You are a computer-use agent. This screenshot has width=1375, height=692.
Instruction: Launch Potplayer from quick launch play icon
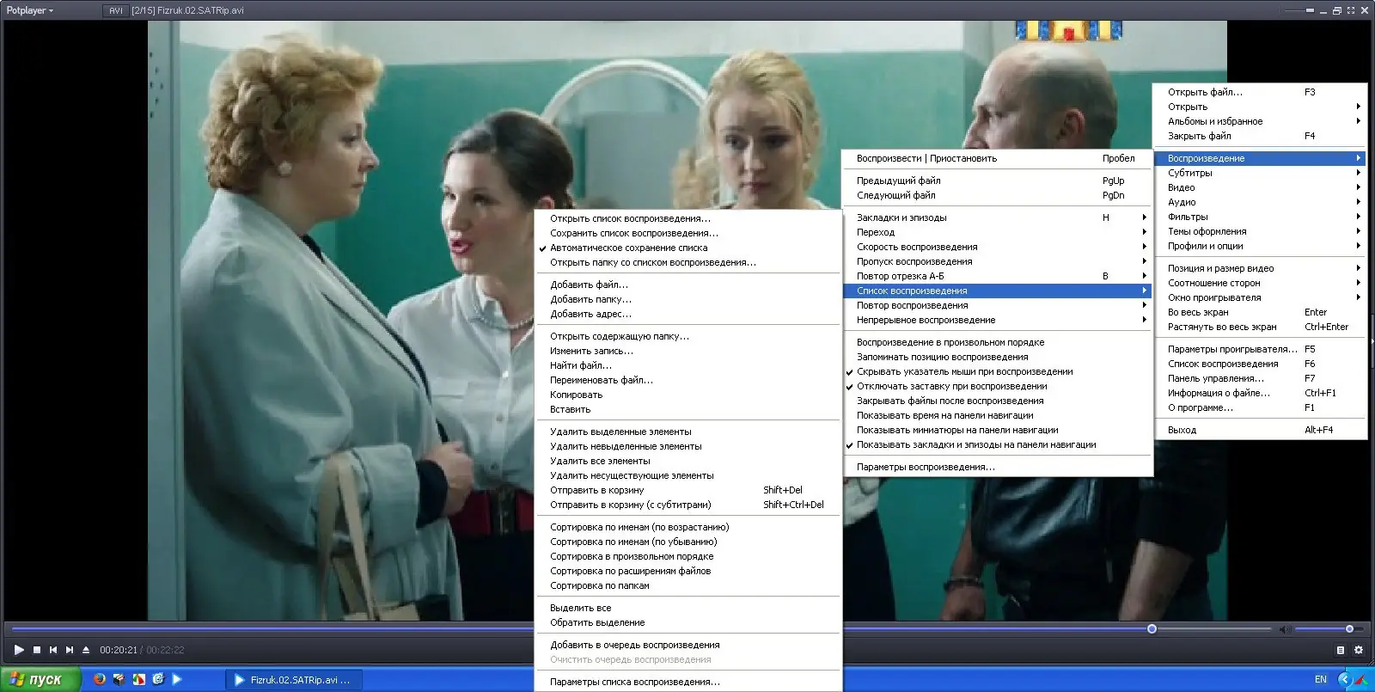pos(177,679)
